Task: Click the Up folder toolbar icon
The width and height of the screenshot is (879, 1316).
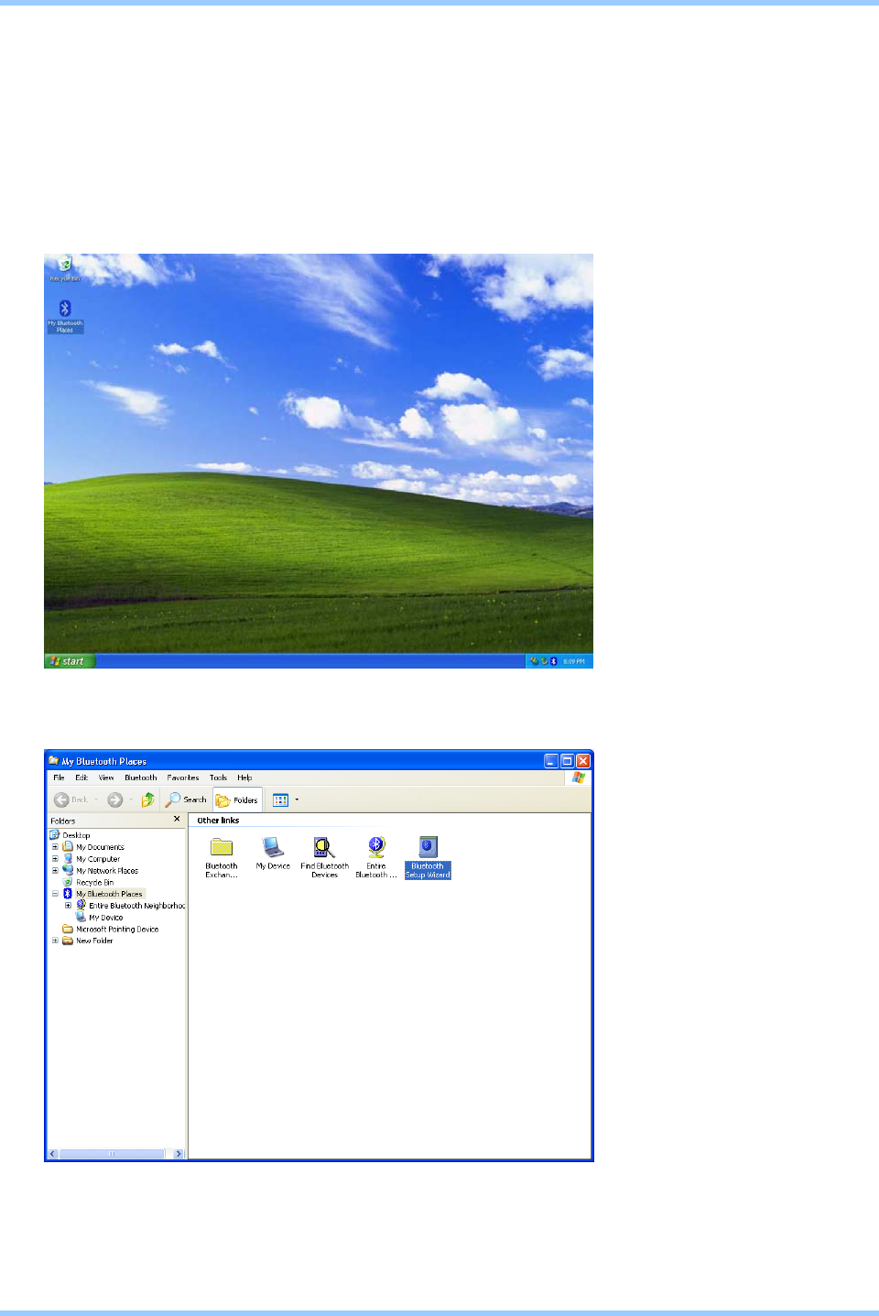Action: click(147, 799)
